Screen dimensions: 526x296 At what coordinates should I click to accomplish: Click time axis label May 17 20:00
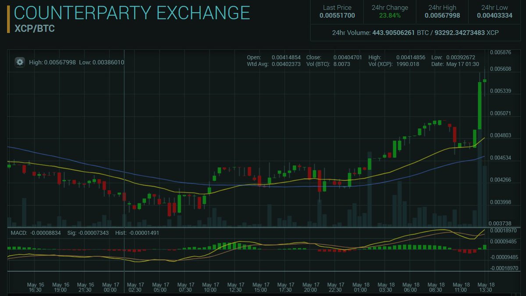pos(310,287)
